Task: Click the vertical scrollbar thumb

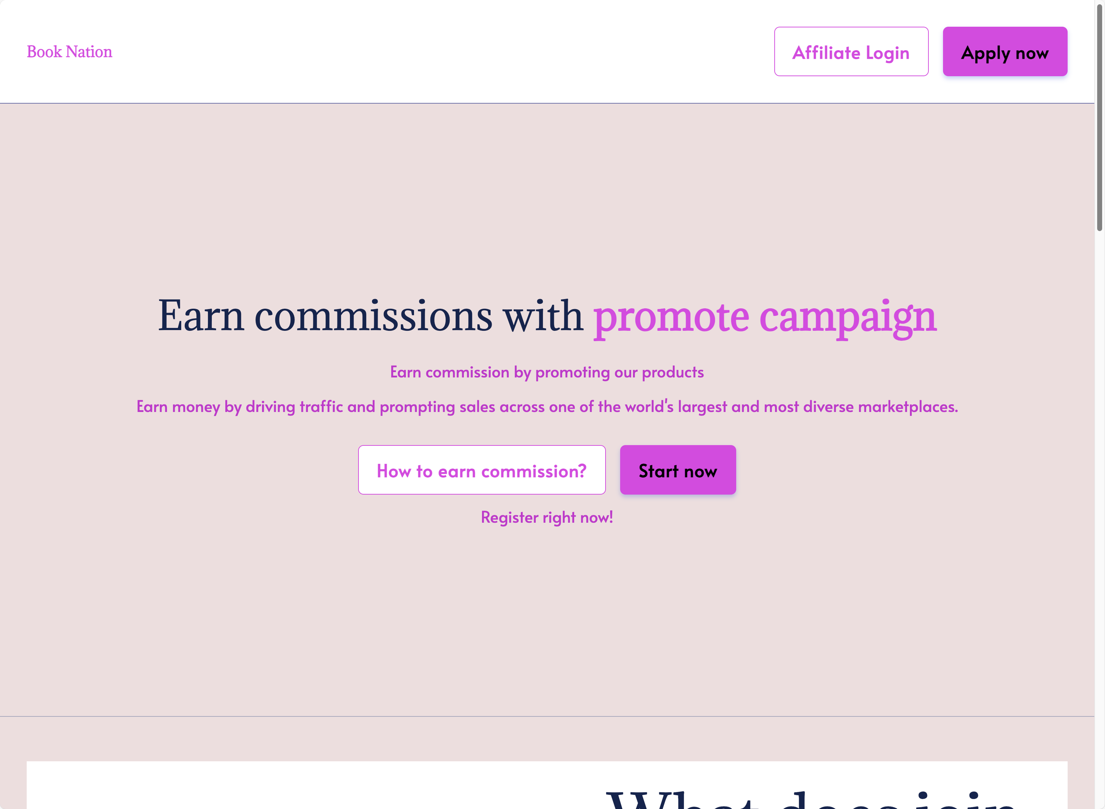Action: [1100, 118]
